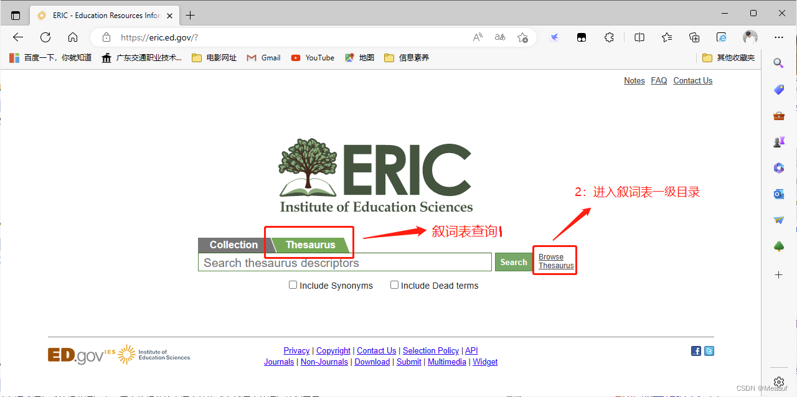Open sidebar settings gear
Image resolution: width=797 pixels, height=397 pixels.
tap(778, 381)
